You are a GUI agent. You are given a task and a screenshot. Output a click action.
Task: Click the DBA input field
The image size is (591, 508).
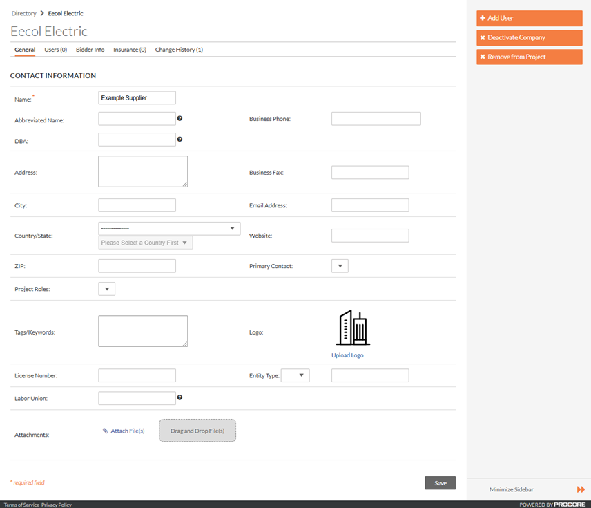click(137, 140)
